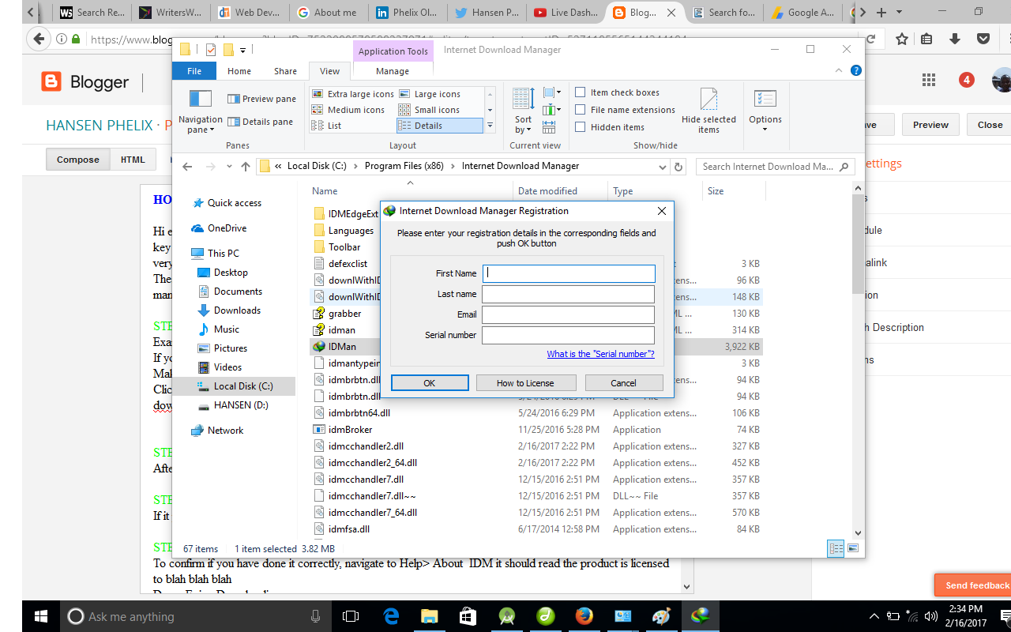Open Firefox from the taskbar
The height and width of the screenshot is (632, 1011).
click(584, 616)
